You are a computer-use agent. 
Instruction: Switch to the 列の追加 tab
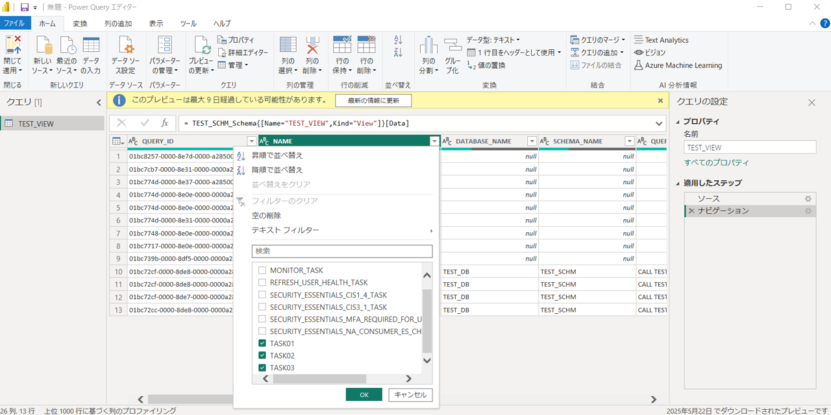[118, 23]
